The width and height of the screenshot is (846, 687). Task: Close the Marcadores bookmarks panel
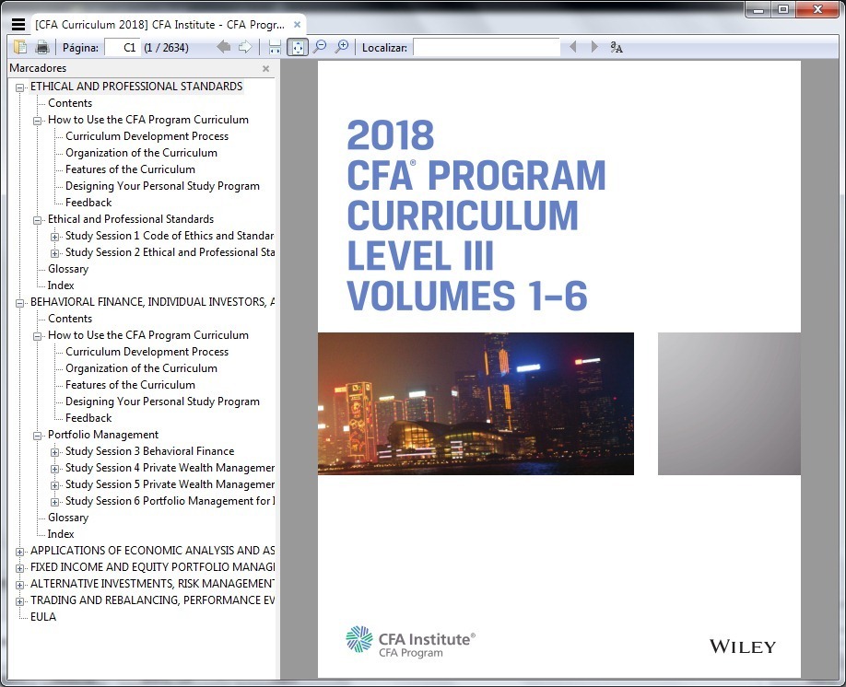(x=265, y=68)
